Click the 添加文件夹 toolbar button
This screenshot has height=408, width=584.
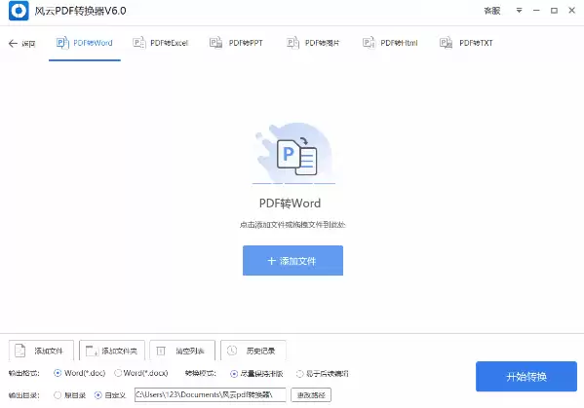[x=112, y=351]
